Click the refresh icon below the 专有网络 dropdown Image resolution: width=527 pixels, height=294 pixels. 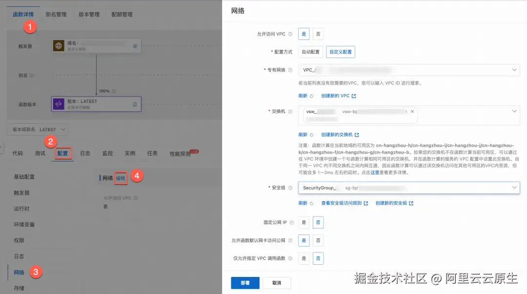311,96
